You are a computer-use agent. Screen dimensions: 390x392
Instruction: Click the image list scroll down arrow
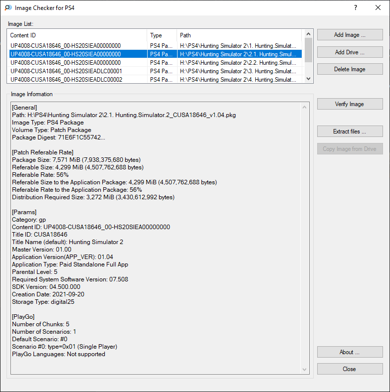[x=308, y=79]
